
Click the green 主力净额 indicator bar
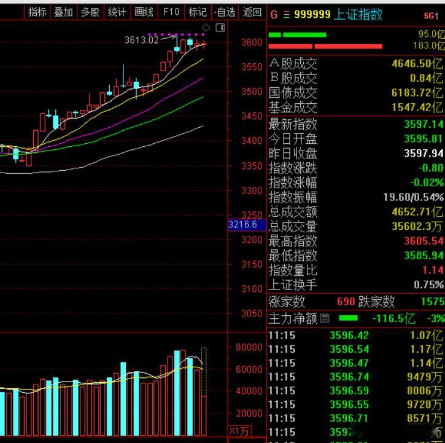point(348,318)
